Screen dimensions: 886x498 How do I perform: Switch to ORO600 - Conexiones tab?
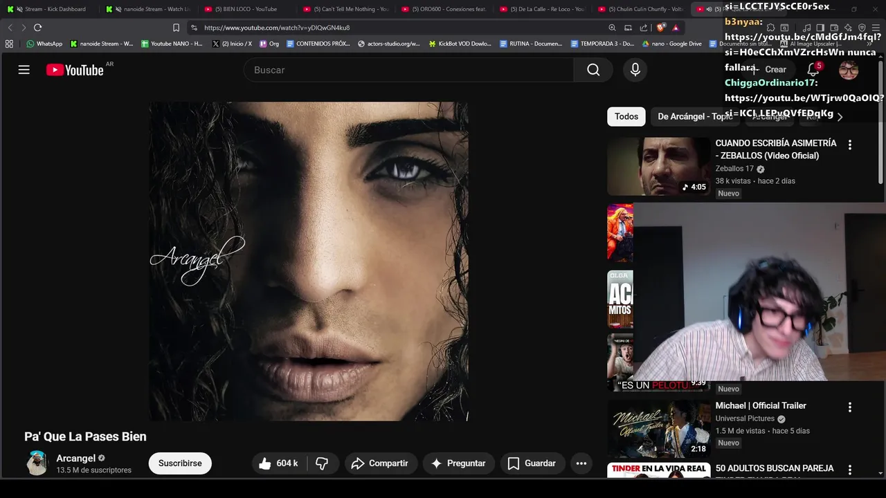coord(444,9)
